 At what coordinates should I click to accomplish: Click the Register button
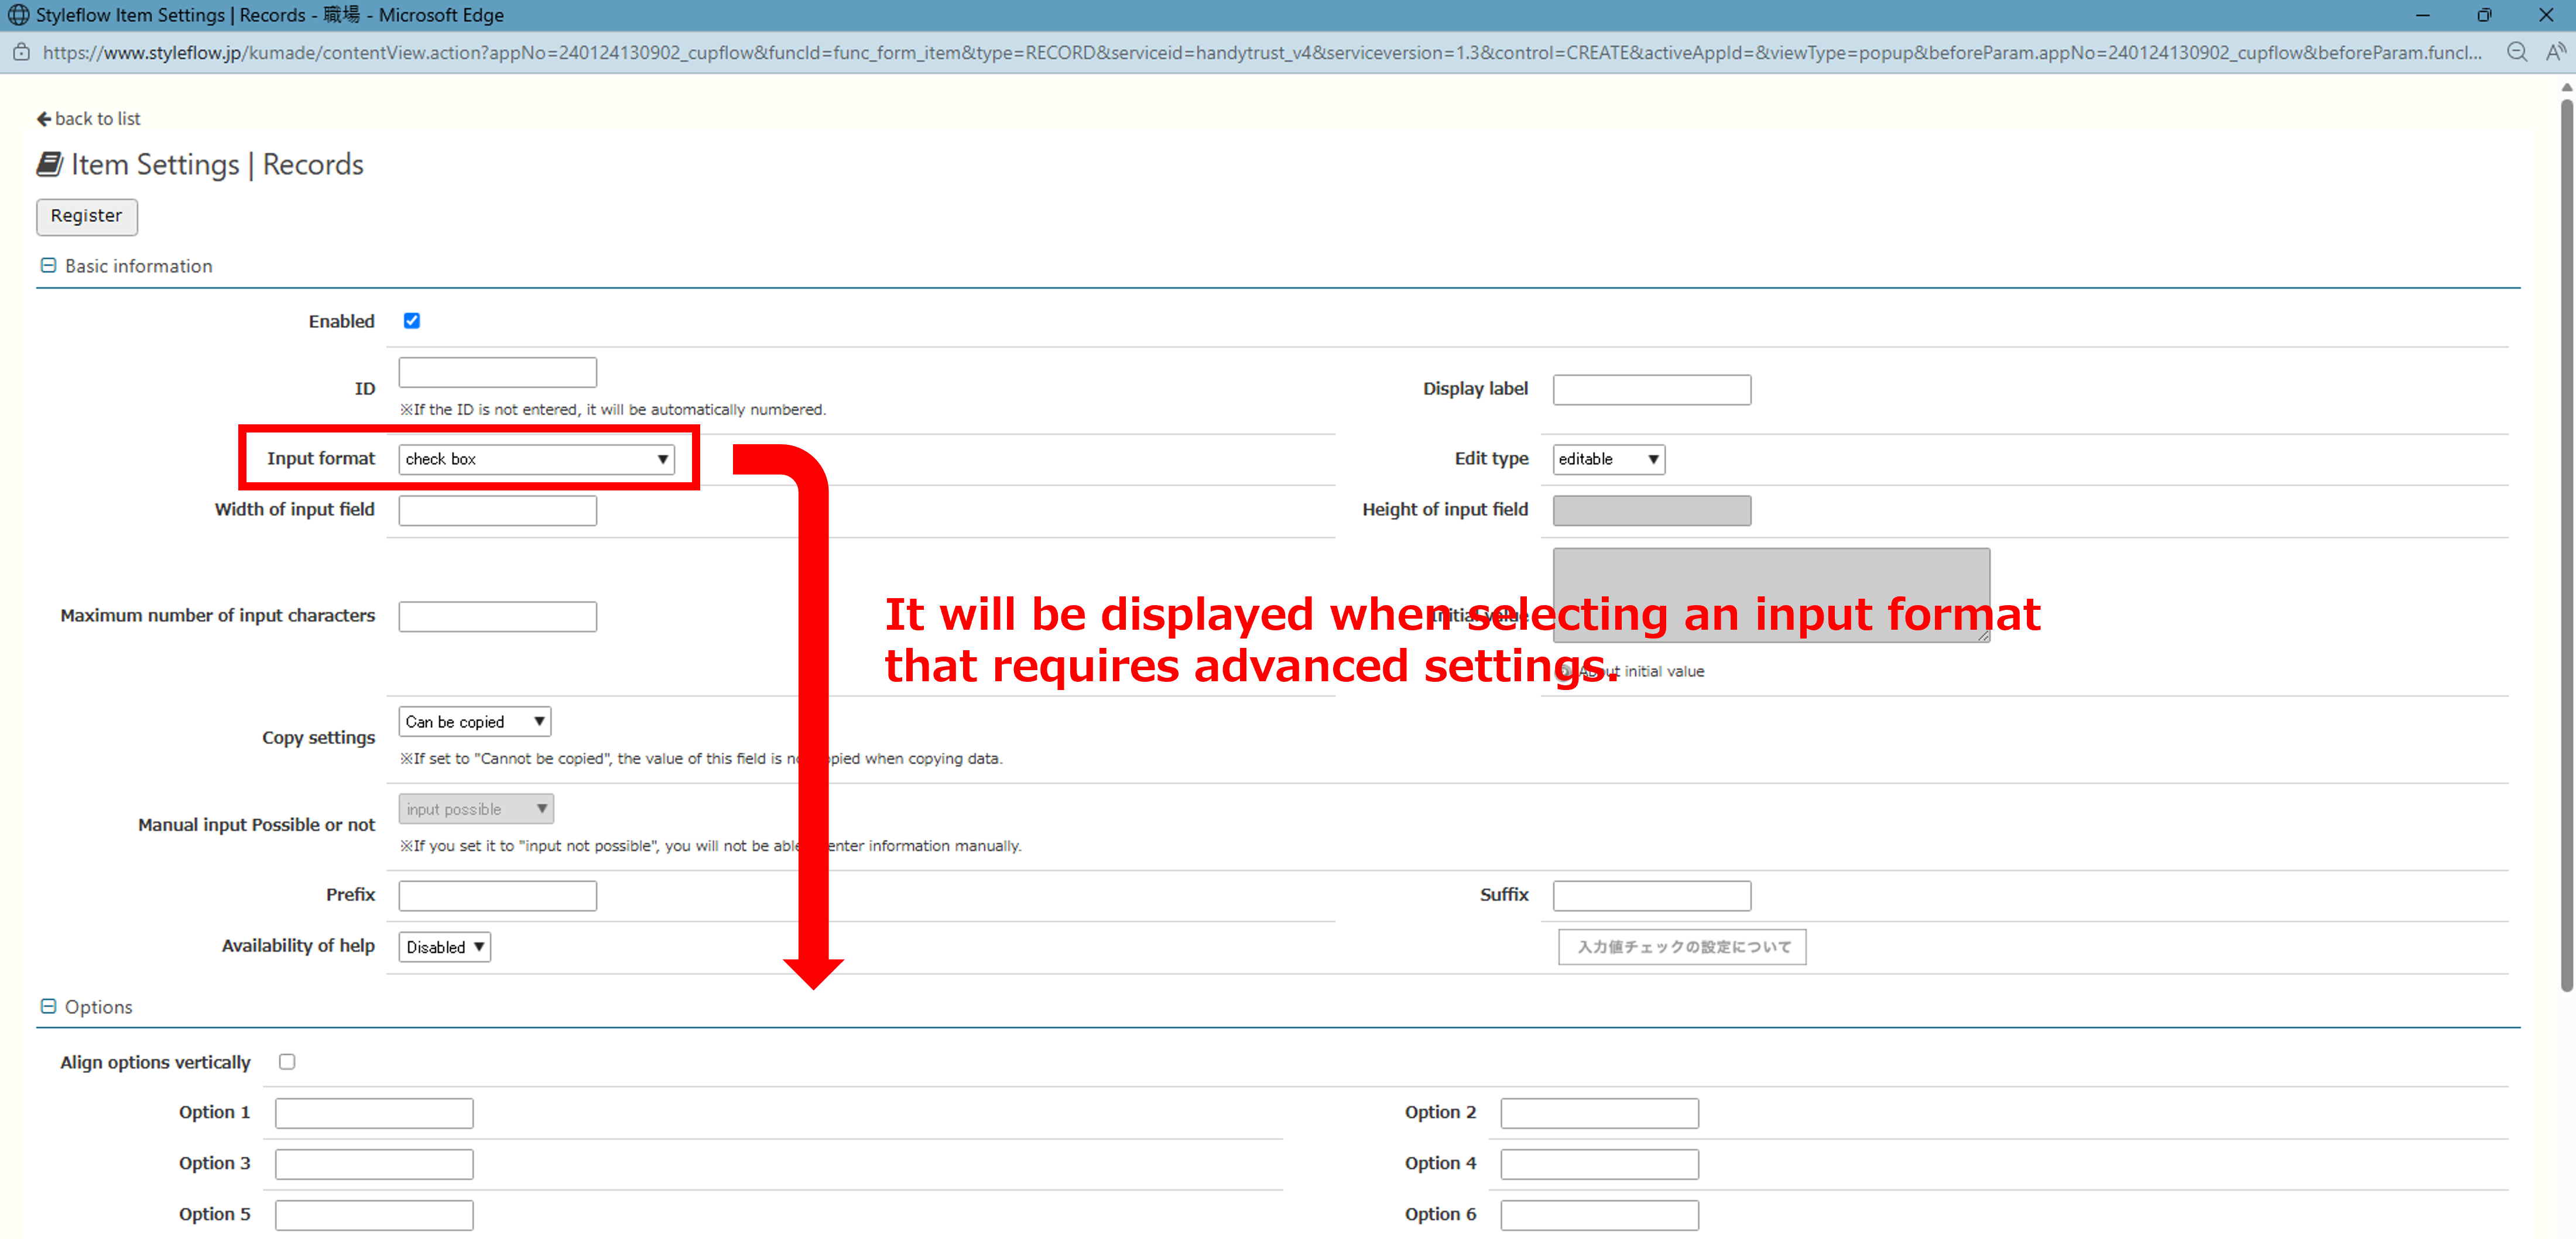[x=87, y=216]
